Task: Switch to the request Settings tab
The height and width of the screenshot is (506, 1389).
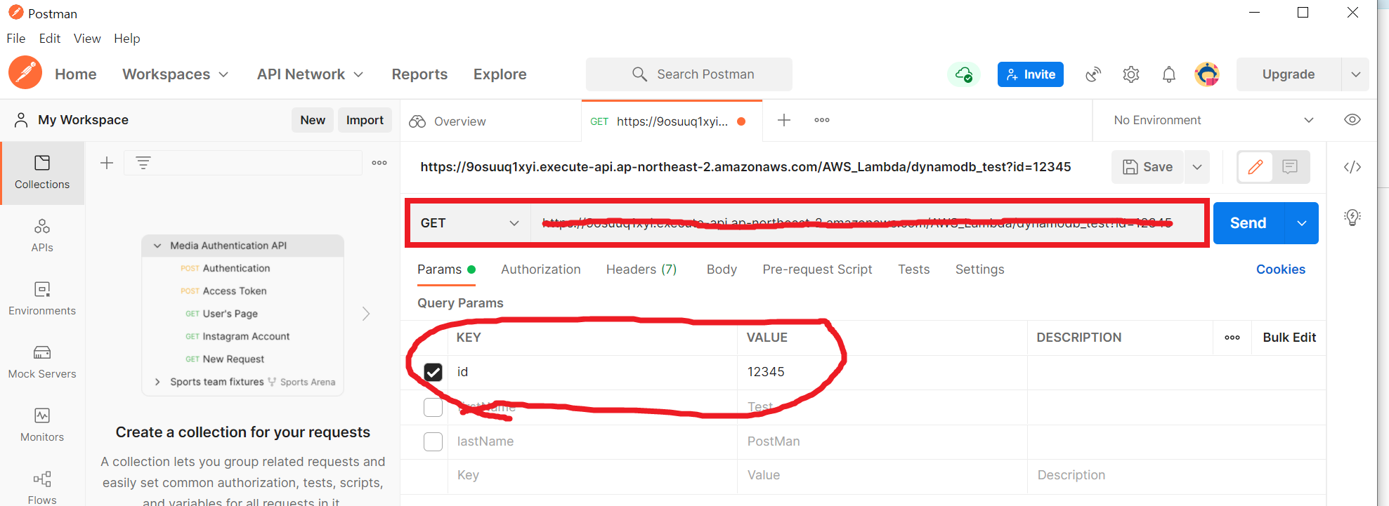Action: click(x=979, y=269)
